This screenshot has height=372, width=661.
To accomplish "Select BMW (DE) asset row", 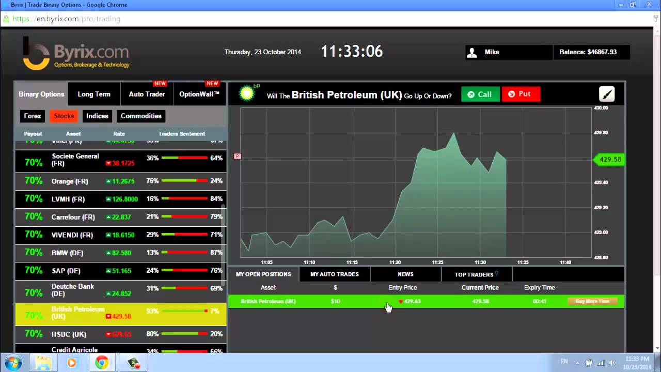I will click(x=121, y=253).
